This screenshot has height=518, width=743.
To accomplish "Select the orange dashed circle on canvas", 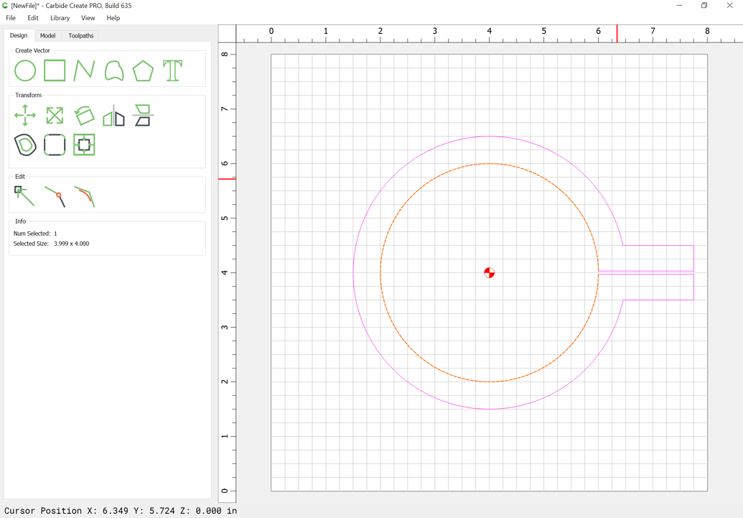I will point(489,165).
